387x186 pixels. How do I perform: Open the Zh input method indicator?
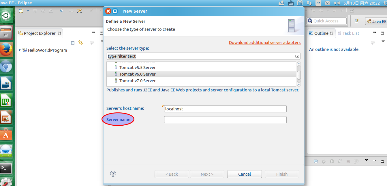tap(318, 3)
